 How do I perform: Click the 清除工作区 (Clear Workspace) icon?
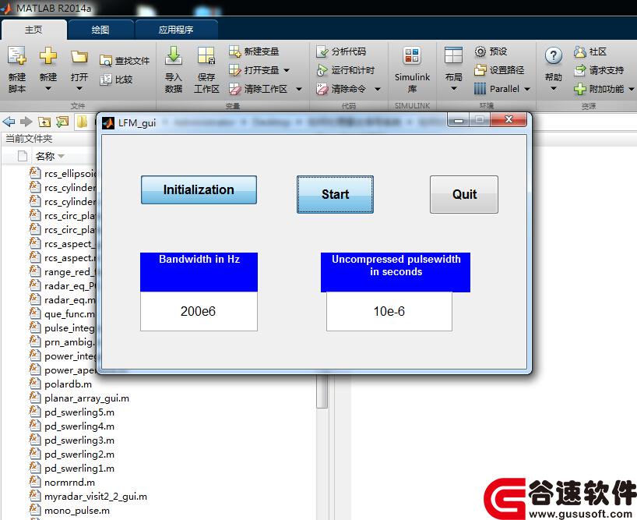[234, 89]
